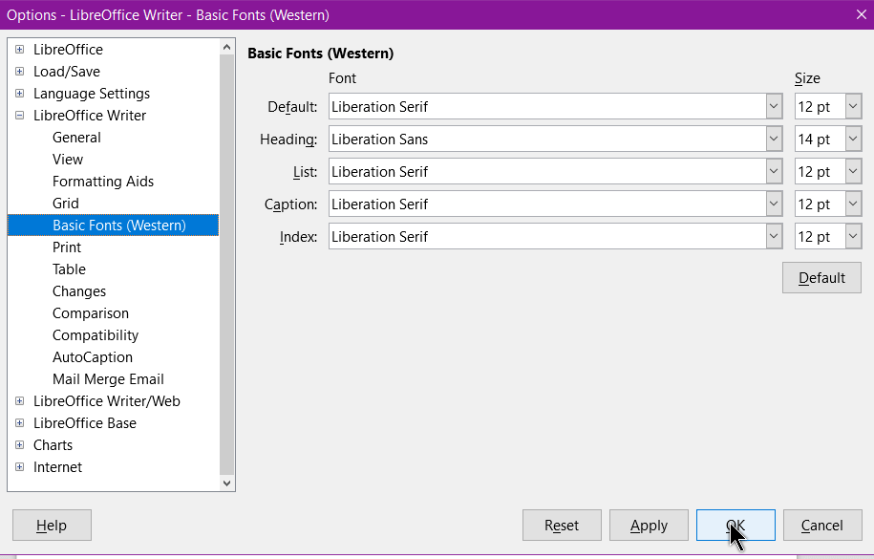Open the Caption size dropdown
Image resolution: width=874 pixels, height=559 pixels.
[853, 204]
